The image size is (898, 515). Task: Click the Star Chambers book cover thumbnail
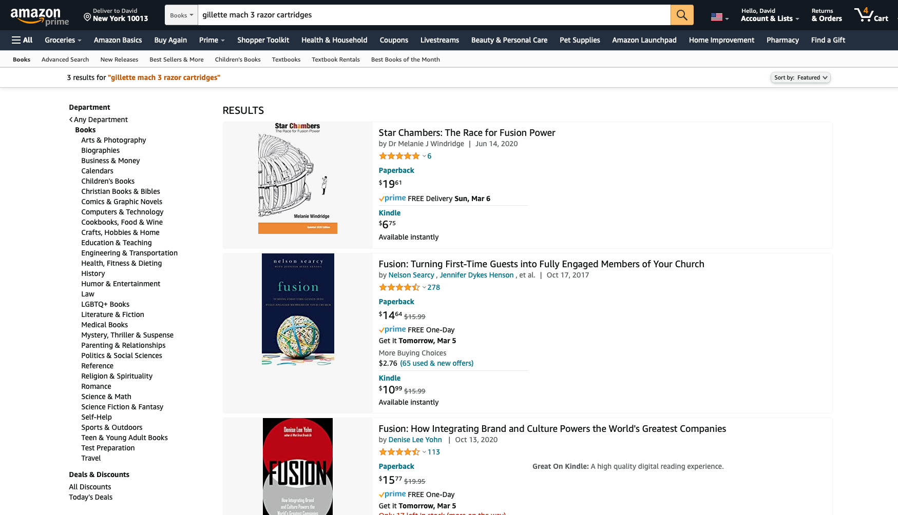[298, 178]
